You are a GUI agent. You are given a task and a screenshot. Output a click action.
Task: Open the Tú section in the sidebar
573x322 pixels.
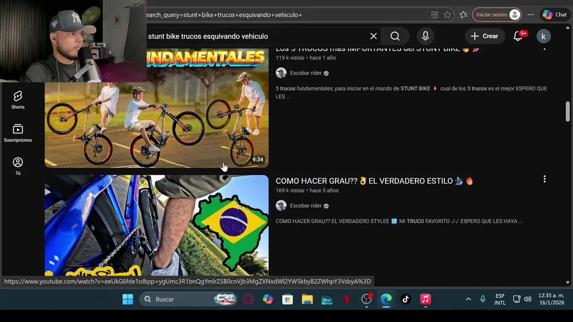pyautogui.click(x=18, y=166)
